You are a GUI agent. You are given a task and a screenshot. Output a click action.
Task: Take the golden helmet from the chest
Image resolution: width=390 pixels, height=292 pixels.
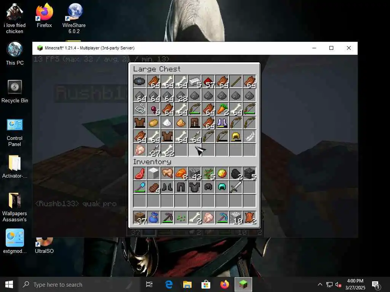click(x=235, y=136)
